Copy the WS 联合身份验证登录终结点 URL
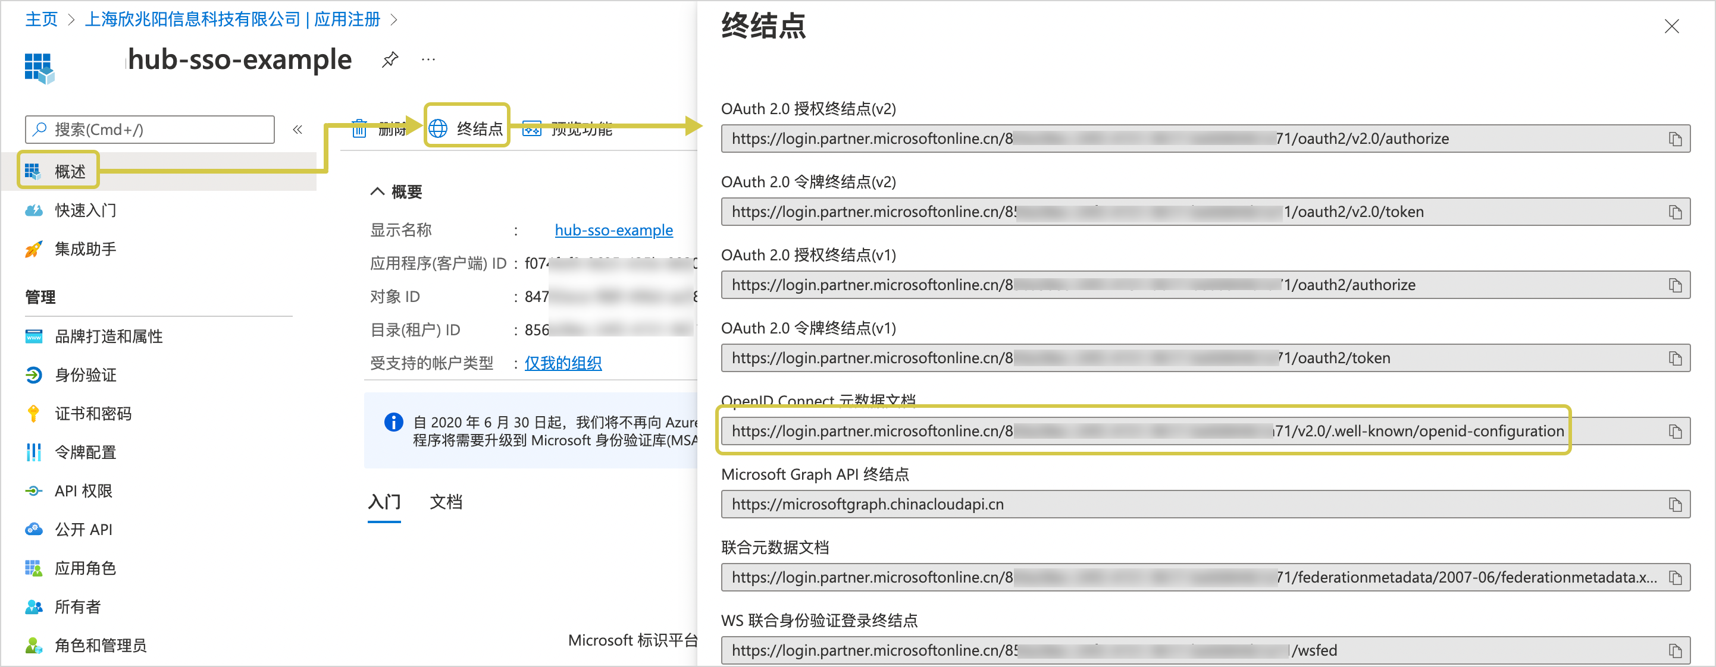 tap(1675, 651)
